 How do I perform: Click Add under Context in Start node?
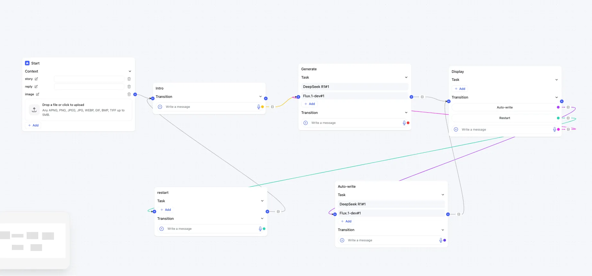click(33, 125)
